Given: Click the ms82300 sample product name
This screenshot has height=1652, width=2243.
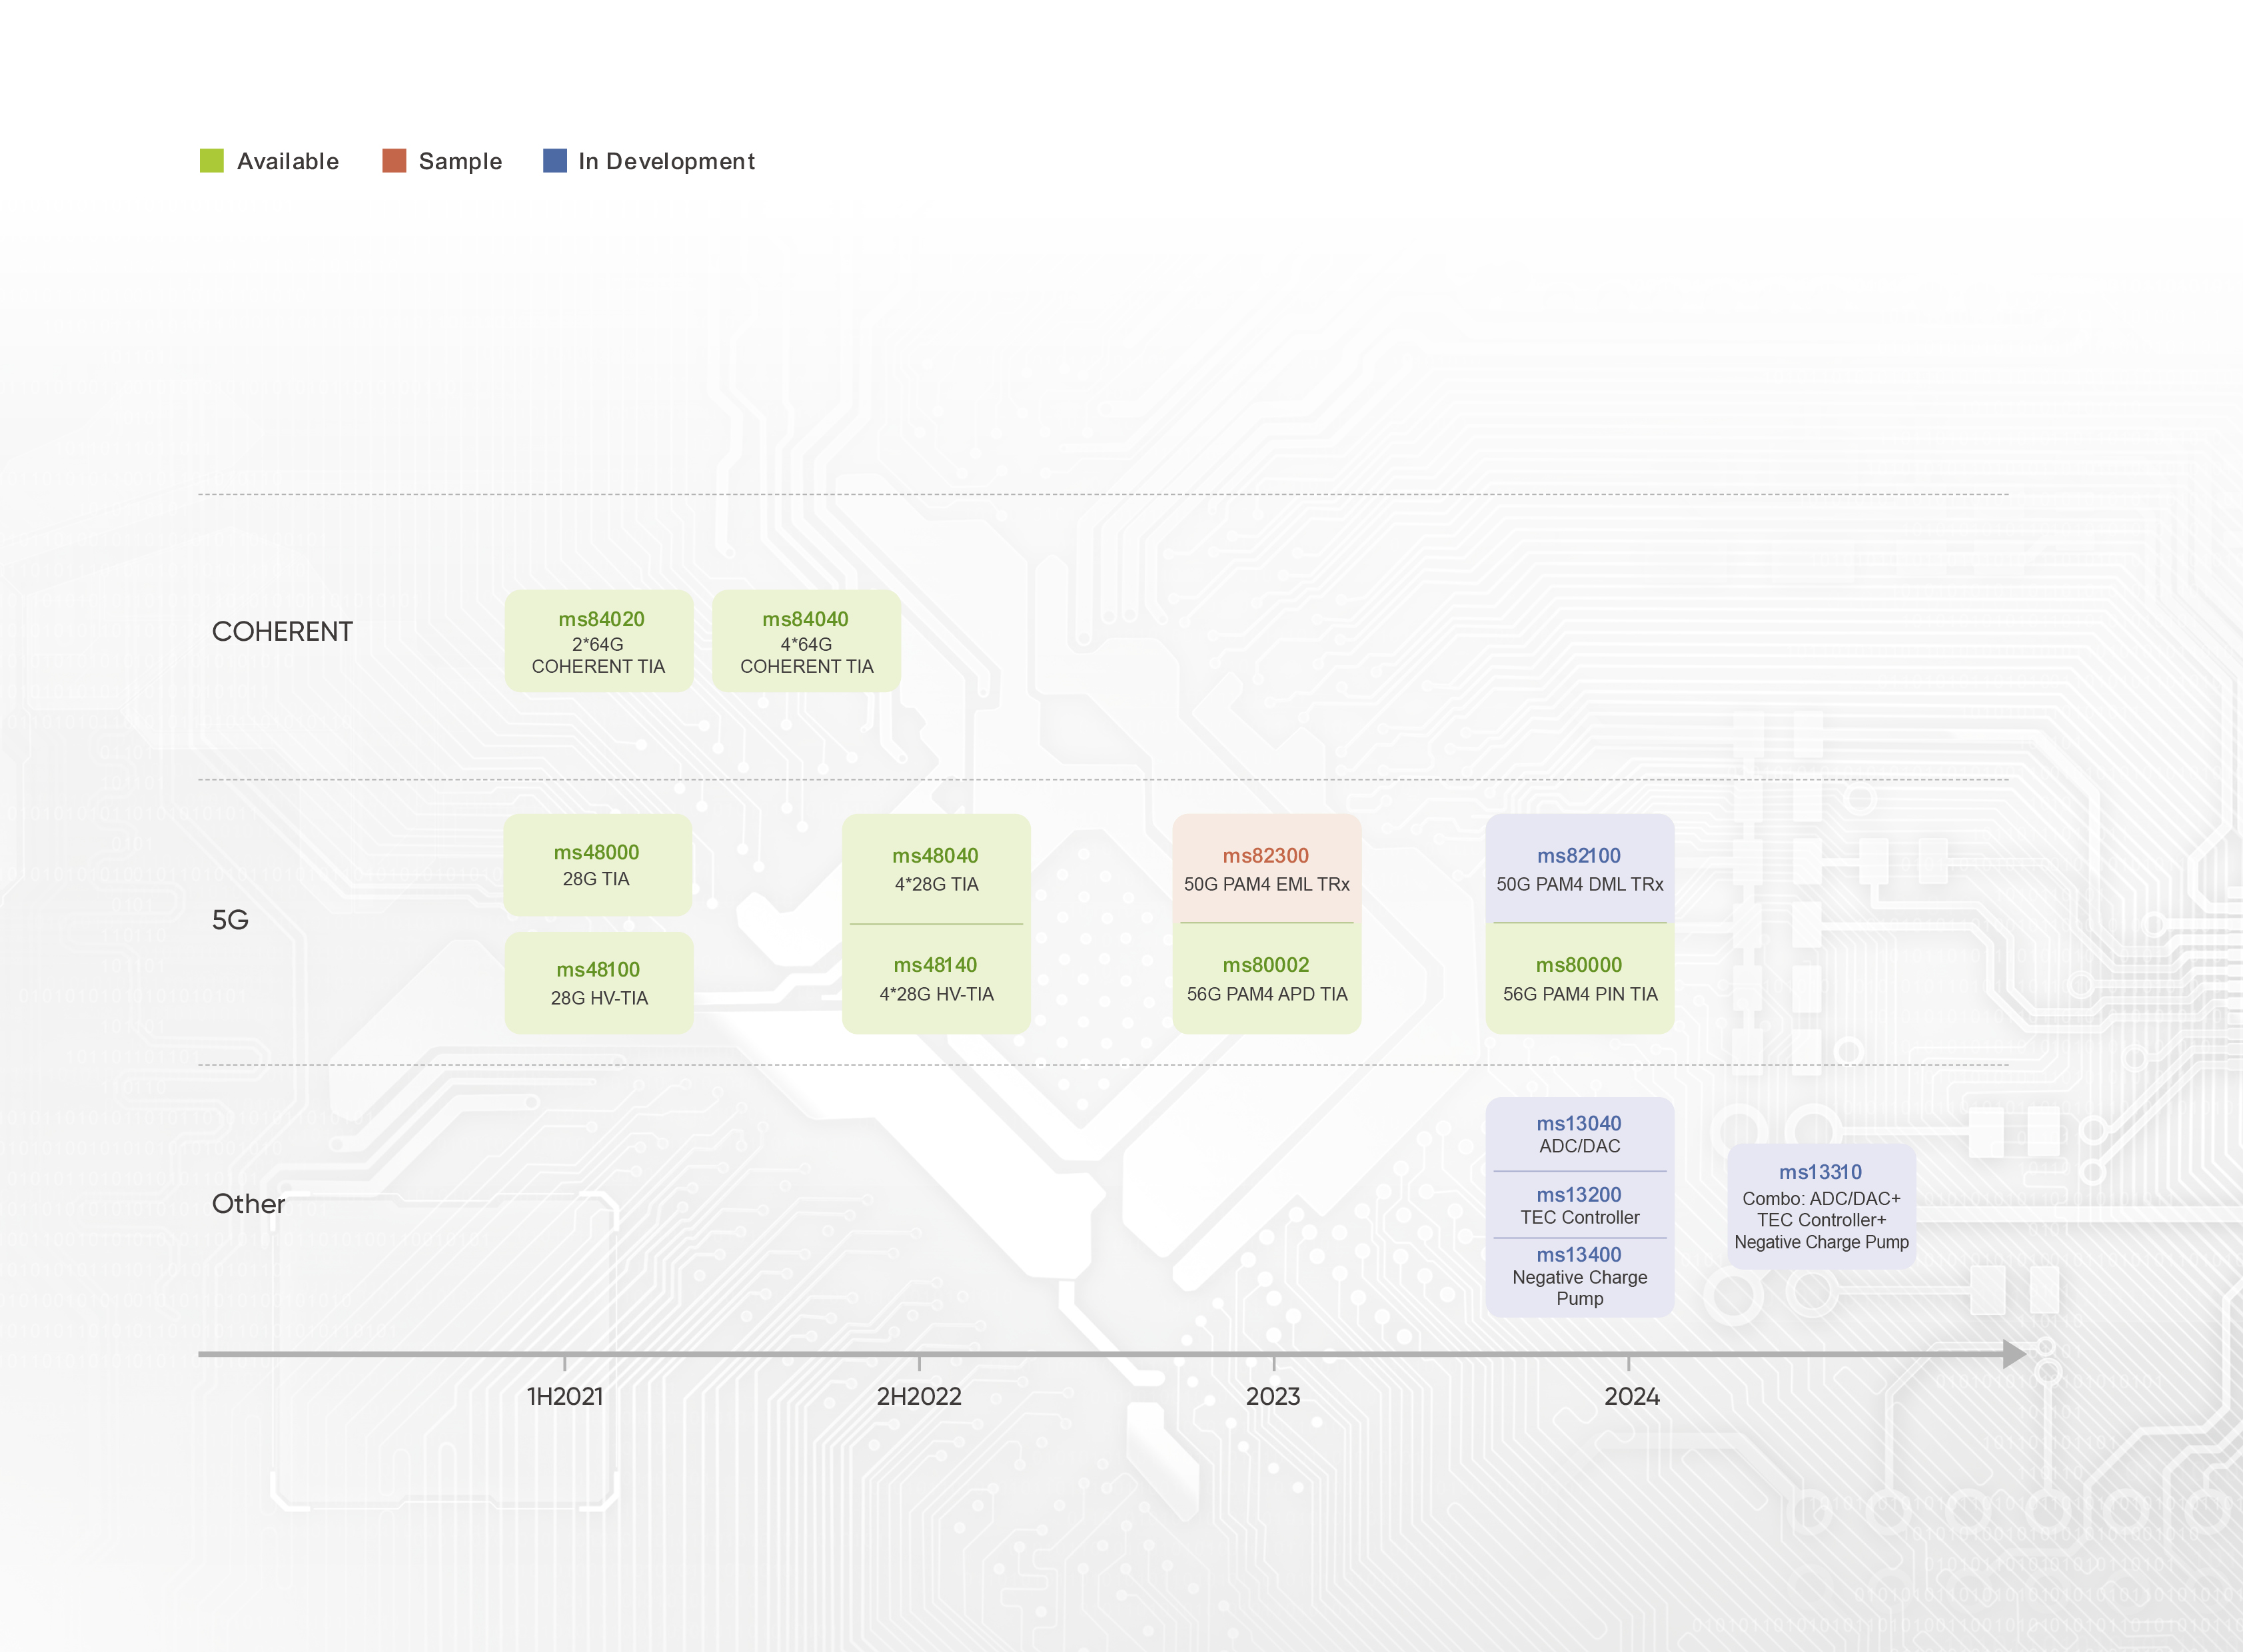Looking at the screenshot, I should click(1265, 856).
